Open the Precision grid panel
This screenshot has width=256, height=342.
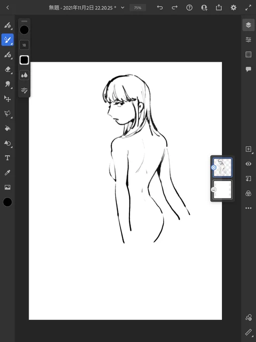248,54
